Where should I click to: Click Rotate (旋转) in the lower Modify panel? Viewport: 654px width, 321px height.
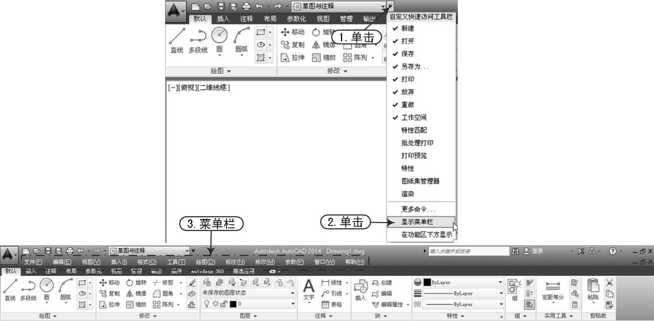pos(136,282)
